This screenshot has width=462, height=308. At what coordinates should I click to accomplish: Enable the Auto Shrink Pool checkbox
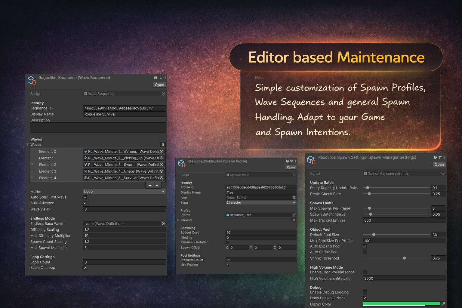click(365, 252)
